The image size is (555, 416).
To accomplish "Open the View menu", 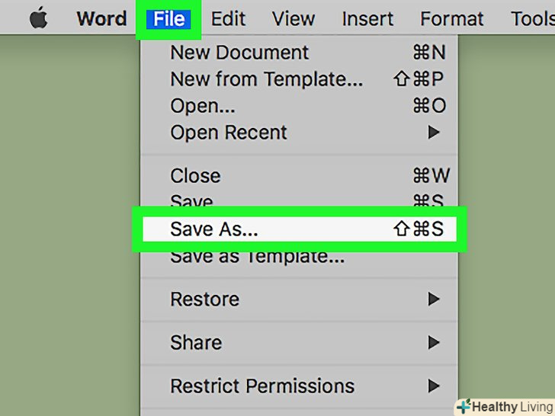I will [293, 18].
